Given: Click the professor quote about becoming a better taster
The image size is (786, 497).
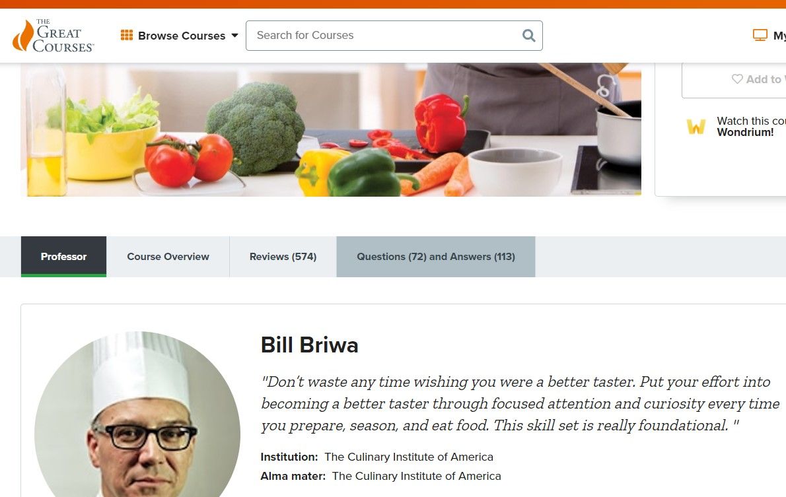Looking at the screenshot, I should click(x=520, y=403).
